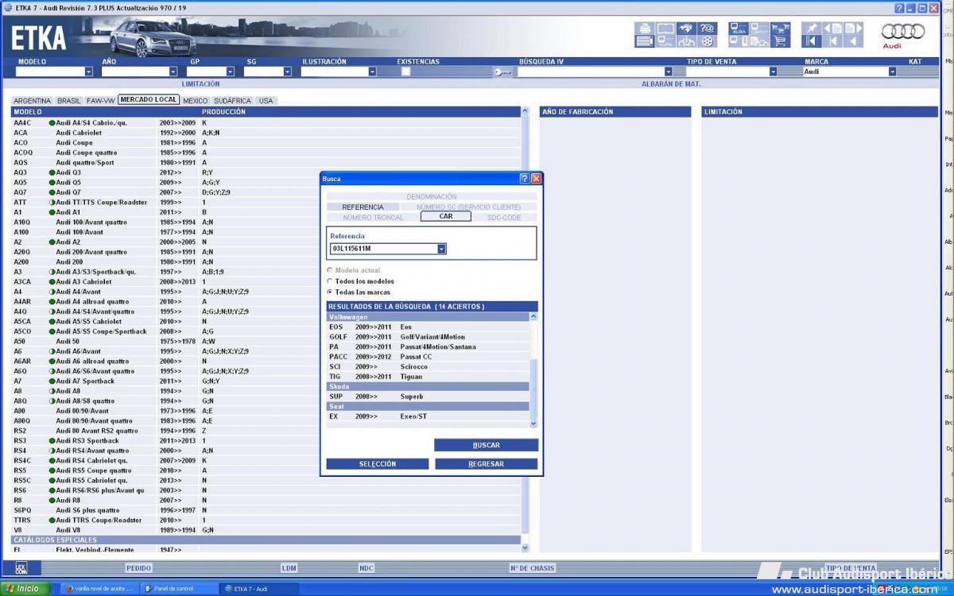Expand the GP dropdown

click(x=231, y=72)
